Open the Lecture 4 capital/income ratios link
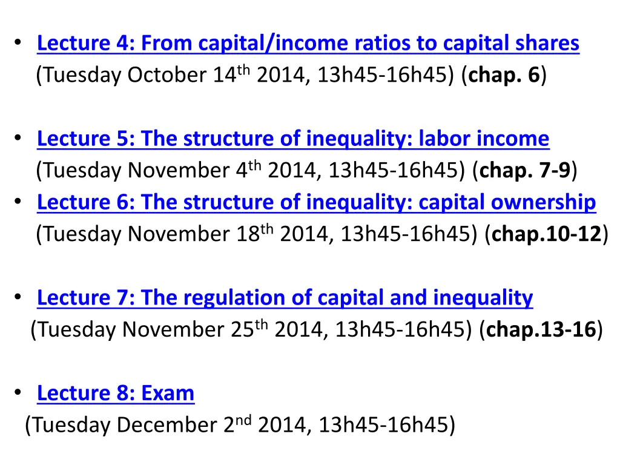The width and height of the screenshot is (620, 465). point(308,44)
